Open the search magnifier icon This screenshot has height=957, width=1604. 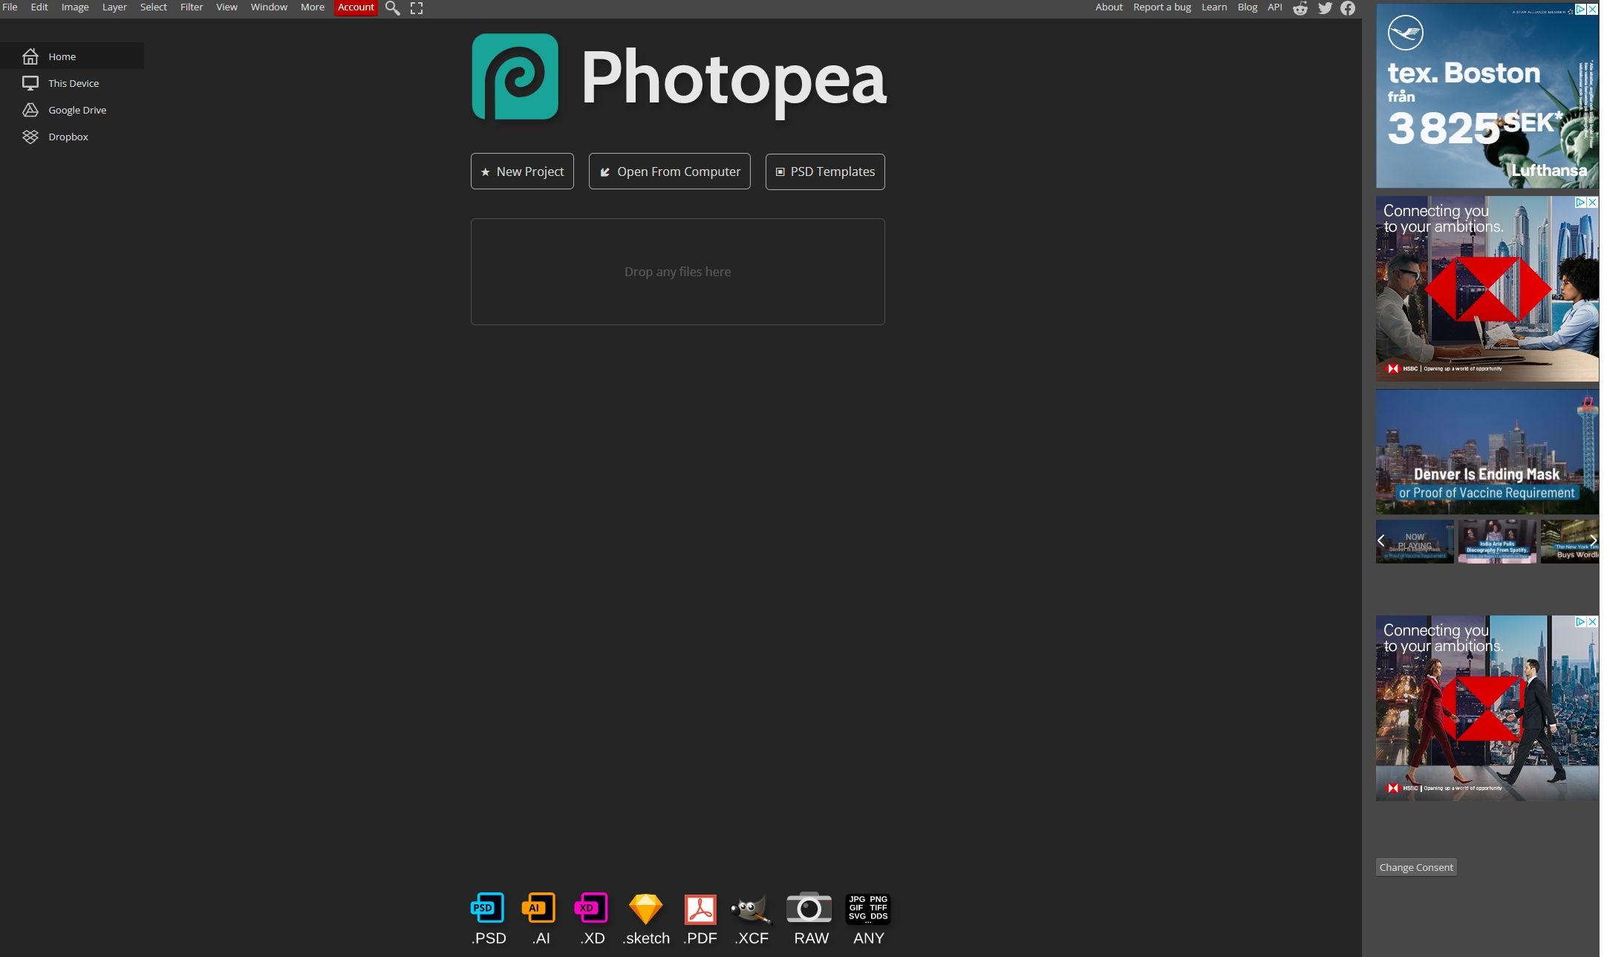pyautogui.click(x=393, y=7)
